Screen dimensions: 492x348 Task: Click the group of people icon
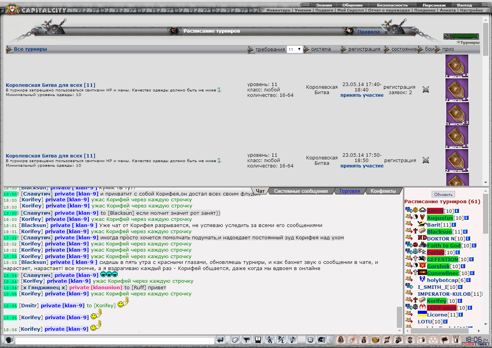click(434, 340)
